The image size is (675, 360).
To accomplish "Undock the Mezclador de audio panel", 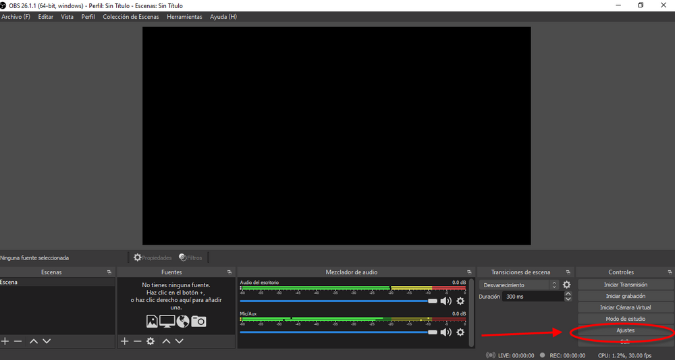I will coord(469,272).
